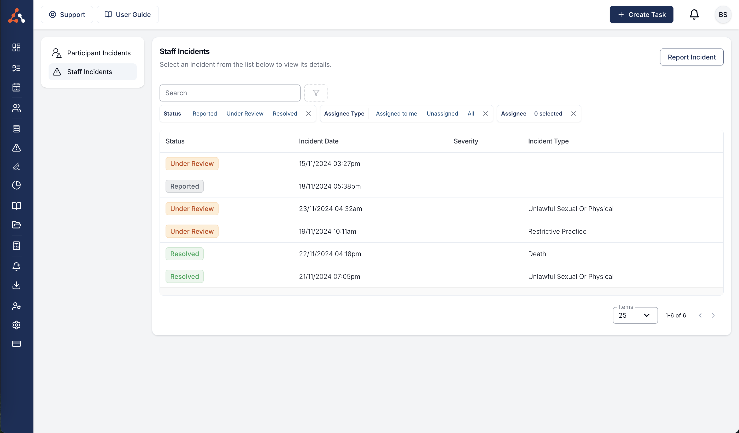Open the Assignee 0 selected dropdown

point(548,114)
